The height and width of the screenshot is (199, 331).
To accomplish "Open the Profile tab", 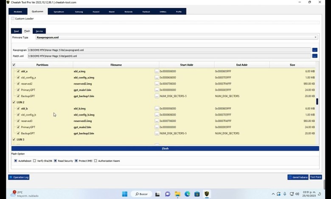I will point(179,11).
